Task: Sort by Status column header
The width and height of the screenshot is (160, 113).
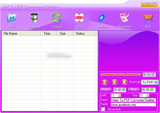Action: click(84, 33)
